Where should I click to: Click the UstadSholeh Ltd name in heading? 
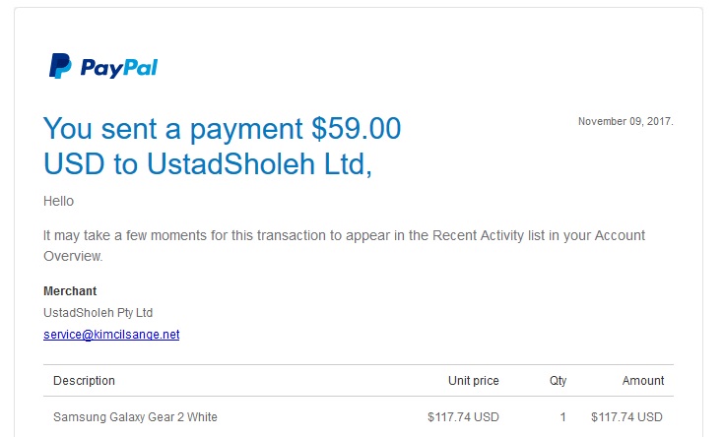[258, 163]
